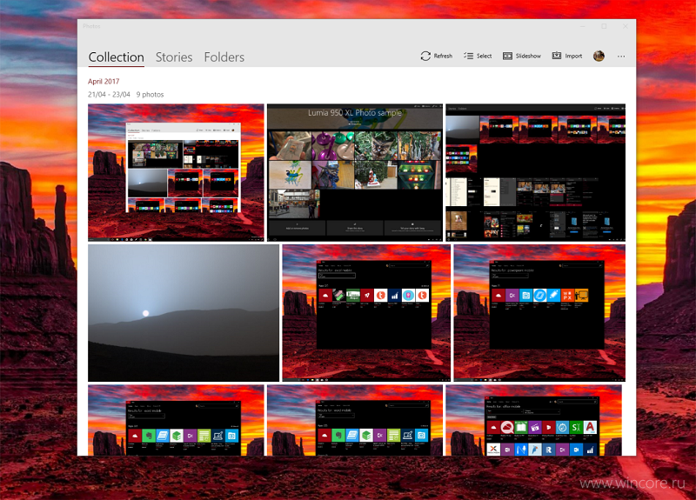Image resolution: width=696 pixels, height=500 pixels.
Task: Open the Import photos option
Action: pos(567,56)
